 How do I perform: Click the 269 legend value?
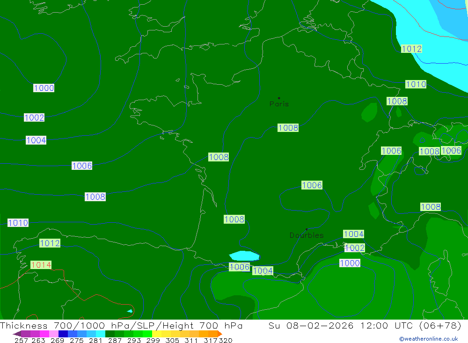tap(57, 340)
